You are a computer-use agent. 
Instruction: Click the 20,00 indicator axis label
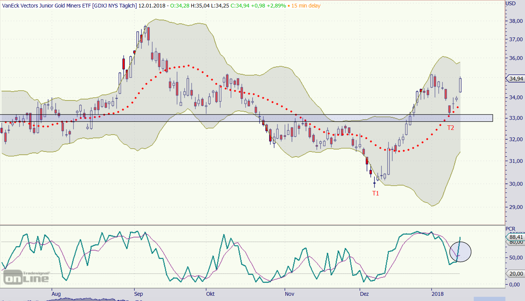516,274
